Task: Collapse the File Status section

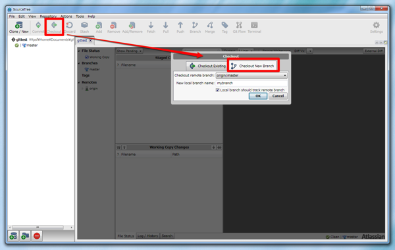Action: point(79,51)
